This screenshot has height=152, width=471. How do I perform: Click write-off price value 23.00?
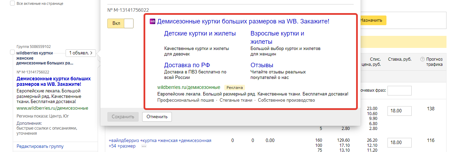[x=372, y=108]
